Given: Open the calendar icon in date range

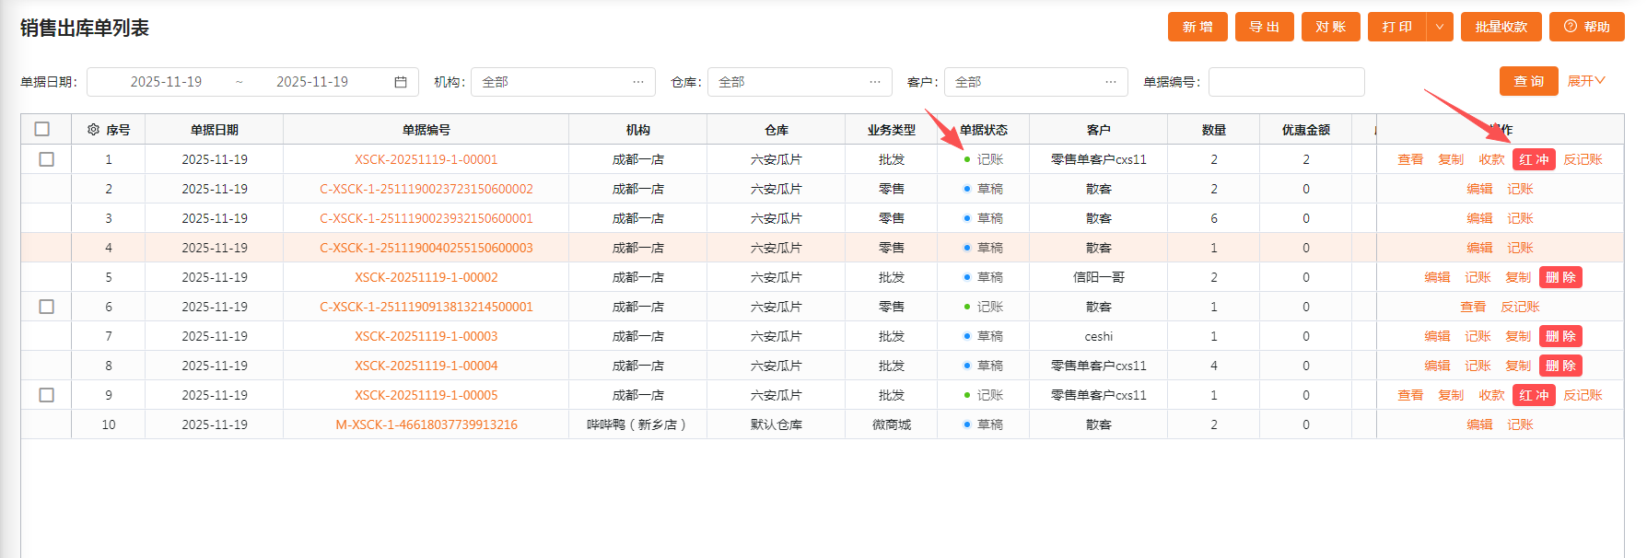Looking at the screenshot, I should [x=401, y=82].
